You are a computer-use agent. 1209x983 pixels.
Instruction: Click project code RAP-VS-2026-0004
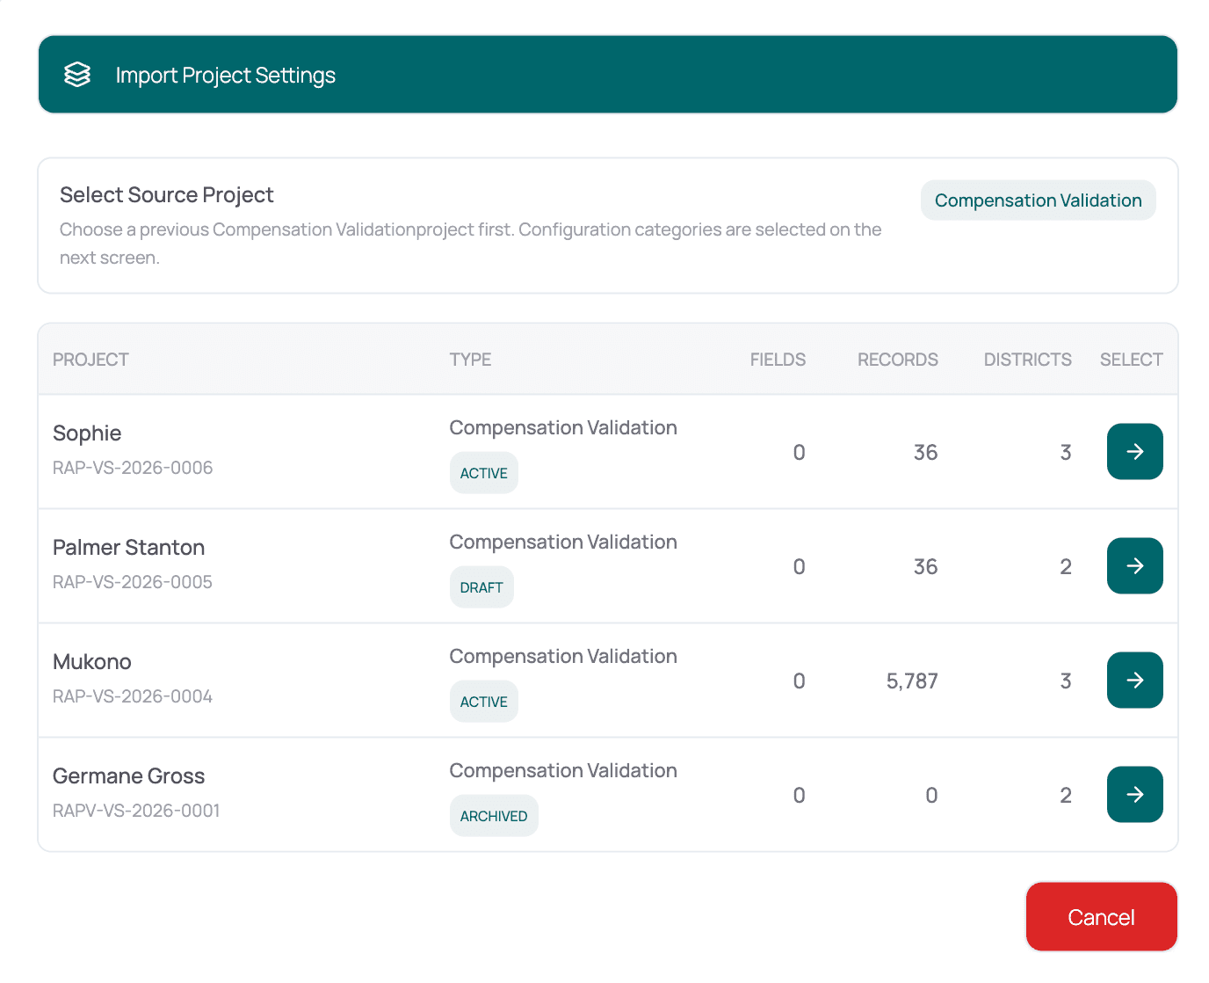[133, 696]
